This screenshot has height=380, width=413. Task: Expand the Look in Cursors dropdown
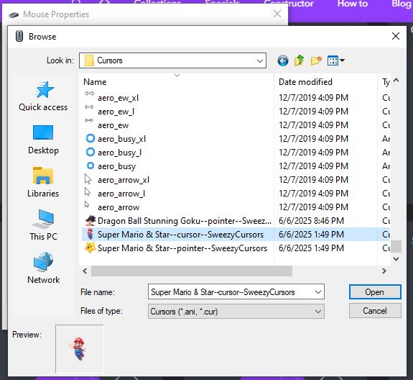tap(260, 60)
